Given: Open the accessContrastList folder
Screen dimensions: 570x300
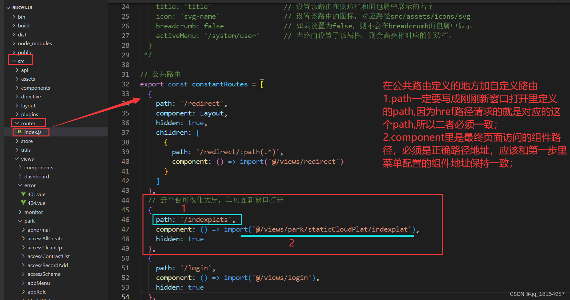Looking at the screenshot, I should [x=48, y=256].
